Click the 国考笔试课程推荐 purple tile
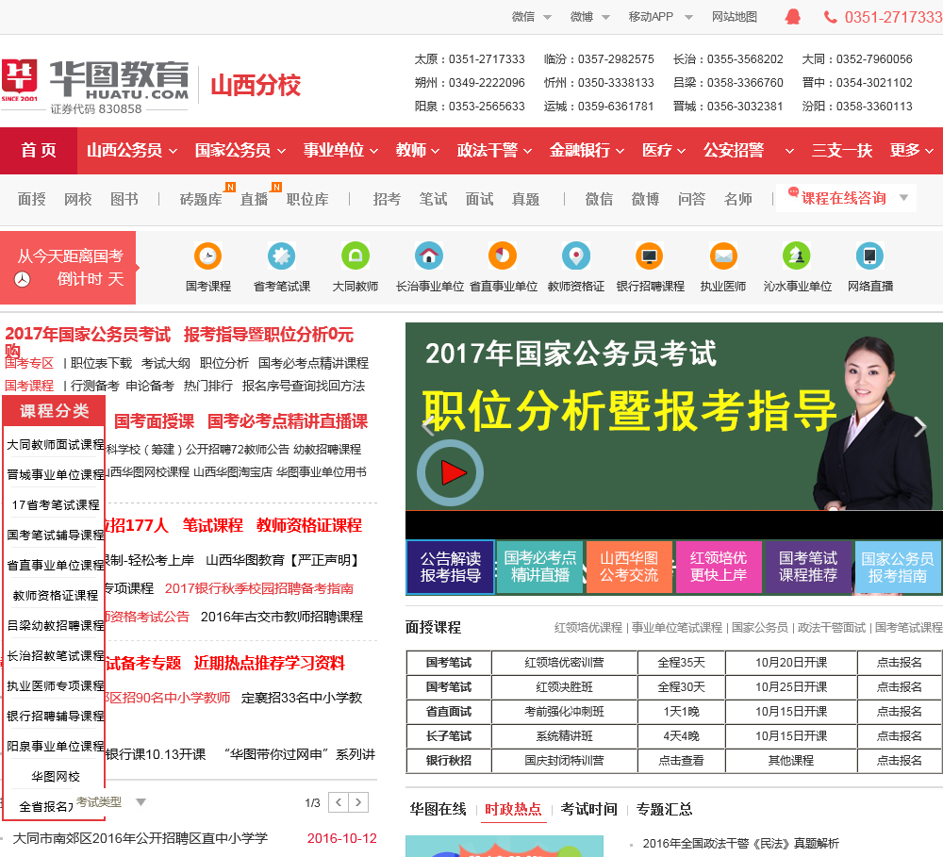The image size is (943, 857). click(x=808, y=568)
